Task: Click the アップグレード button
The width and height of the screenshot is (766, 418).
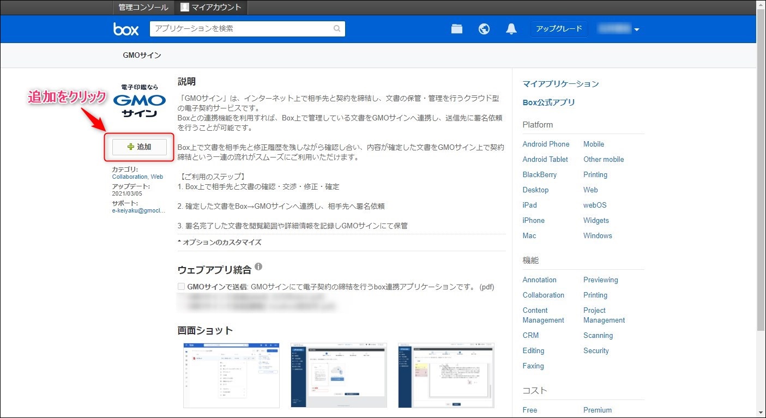Action: pos(559,29)
